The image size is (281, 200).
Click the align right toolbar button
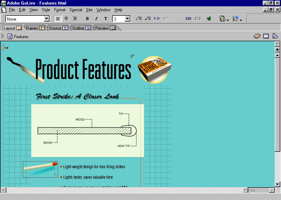click(75, 19)
